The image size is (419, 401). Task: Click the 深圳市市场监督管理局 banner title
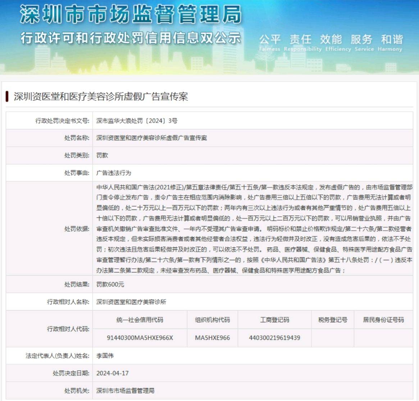tap(130, 15)
